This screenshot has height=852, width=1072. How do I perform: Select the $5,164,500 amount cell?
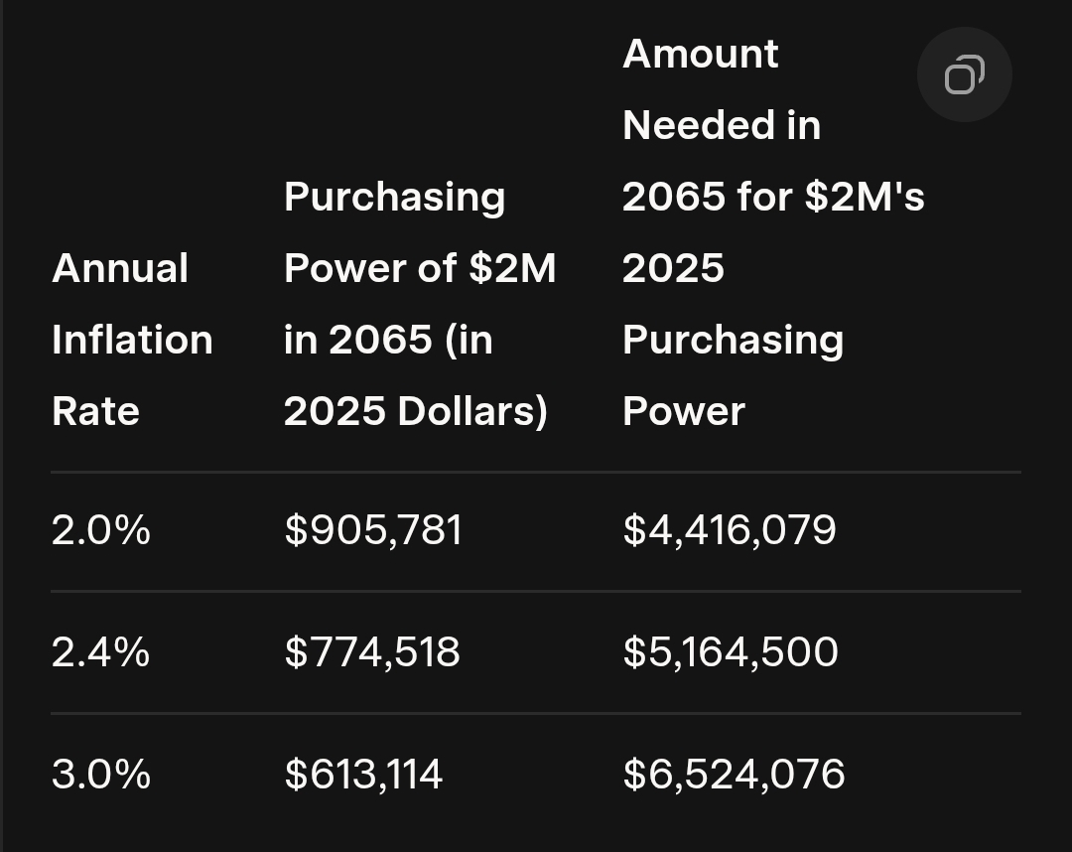tap(731, 652)
